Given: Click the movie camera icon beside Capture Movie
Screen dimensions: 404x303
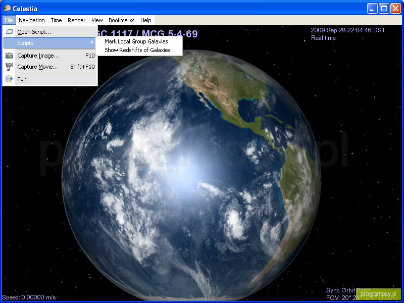Looking at the screenshot, I should click(9, 67).
